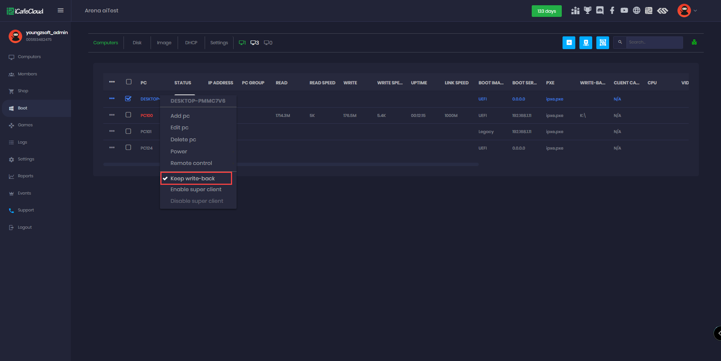Image resolution: width=721 pixels, height=361 pixels.
Task: Open the Facebook page icon
Action: point(612,10)
